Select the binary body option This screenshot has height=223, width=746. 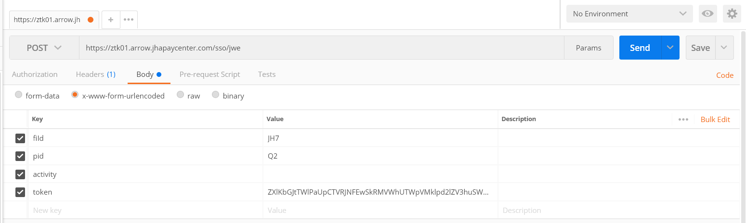tap(216, 95)
